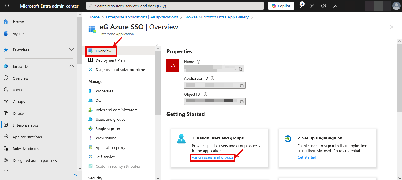Copy the Object ID to clipboard
The width and height of the screenshot is (402, 180).
click(242, 102)
